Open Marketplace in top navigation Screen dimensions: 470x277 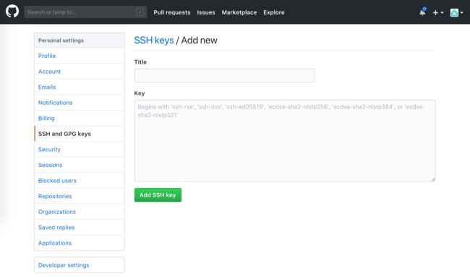(x=239, y=12)
